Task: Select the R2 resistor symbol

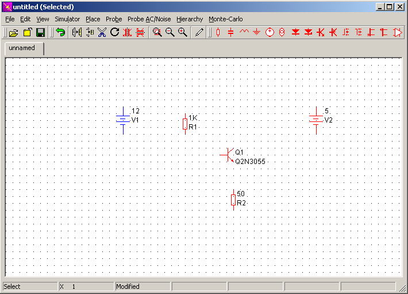Action: (233, 200)
